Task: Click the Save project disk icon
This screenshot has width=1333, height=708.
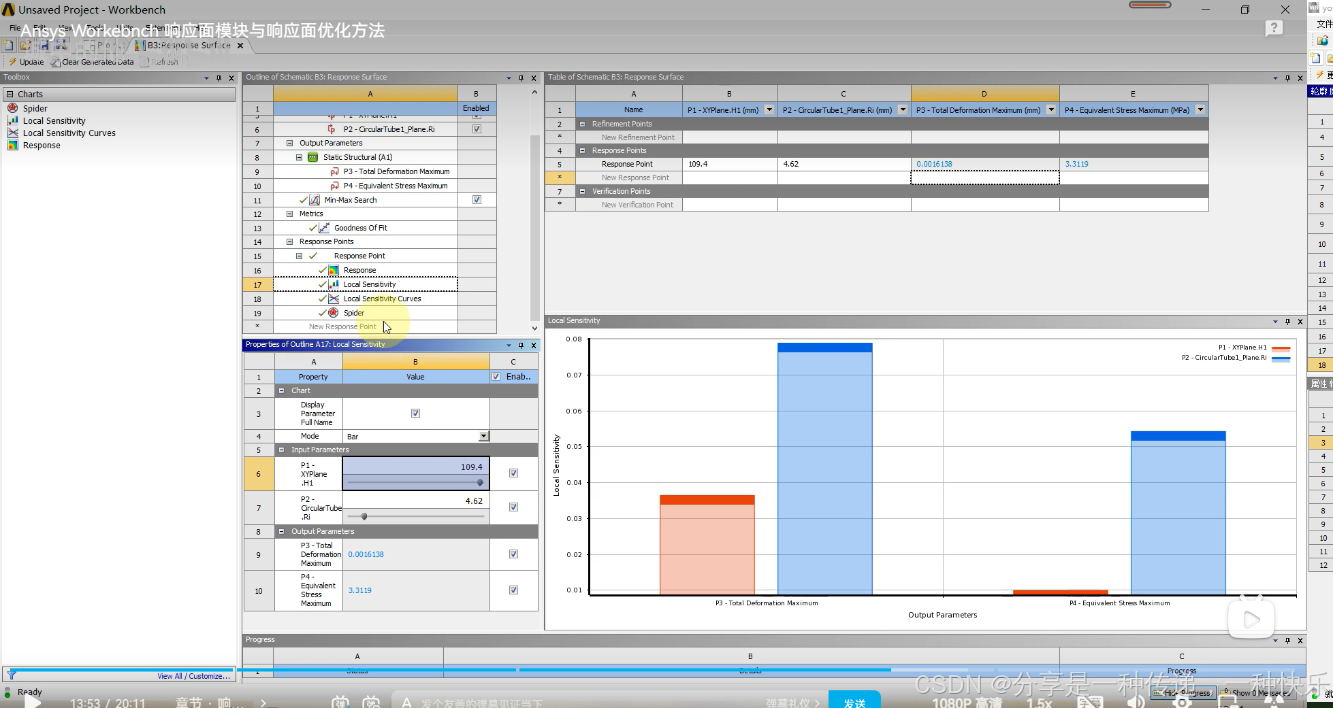Action: pos(44,45)
